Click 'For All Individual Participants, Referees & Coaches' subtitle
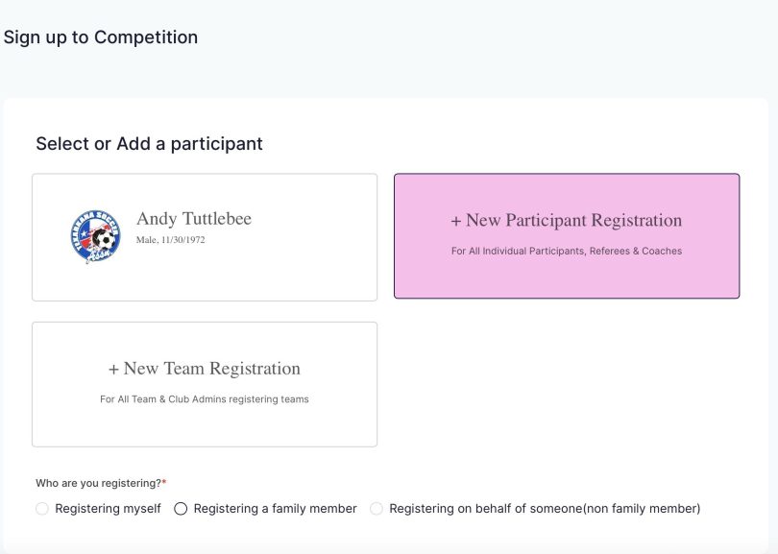This screenshot has height=554, width=778. pos(566,252)
